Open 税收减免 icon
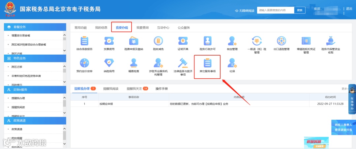Viewport: 356px width, 149px height. tap(158, 41)
